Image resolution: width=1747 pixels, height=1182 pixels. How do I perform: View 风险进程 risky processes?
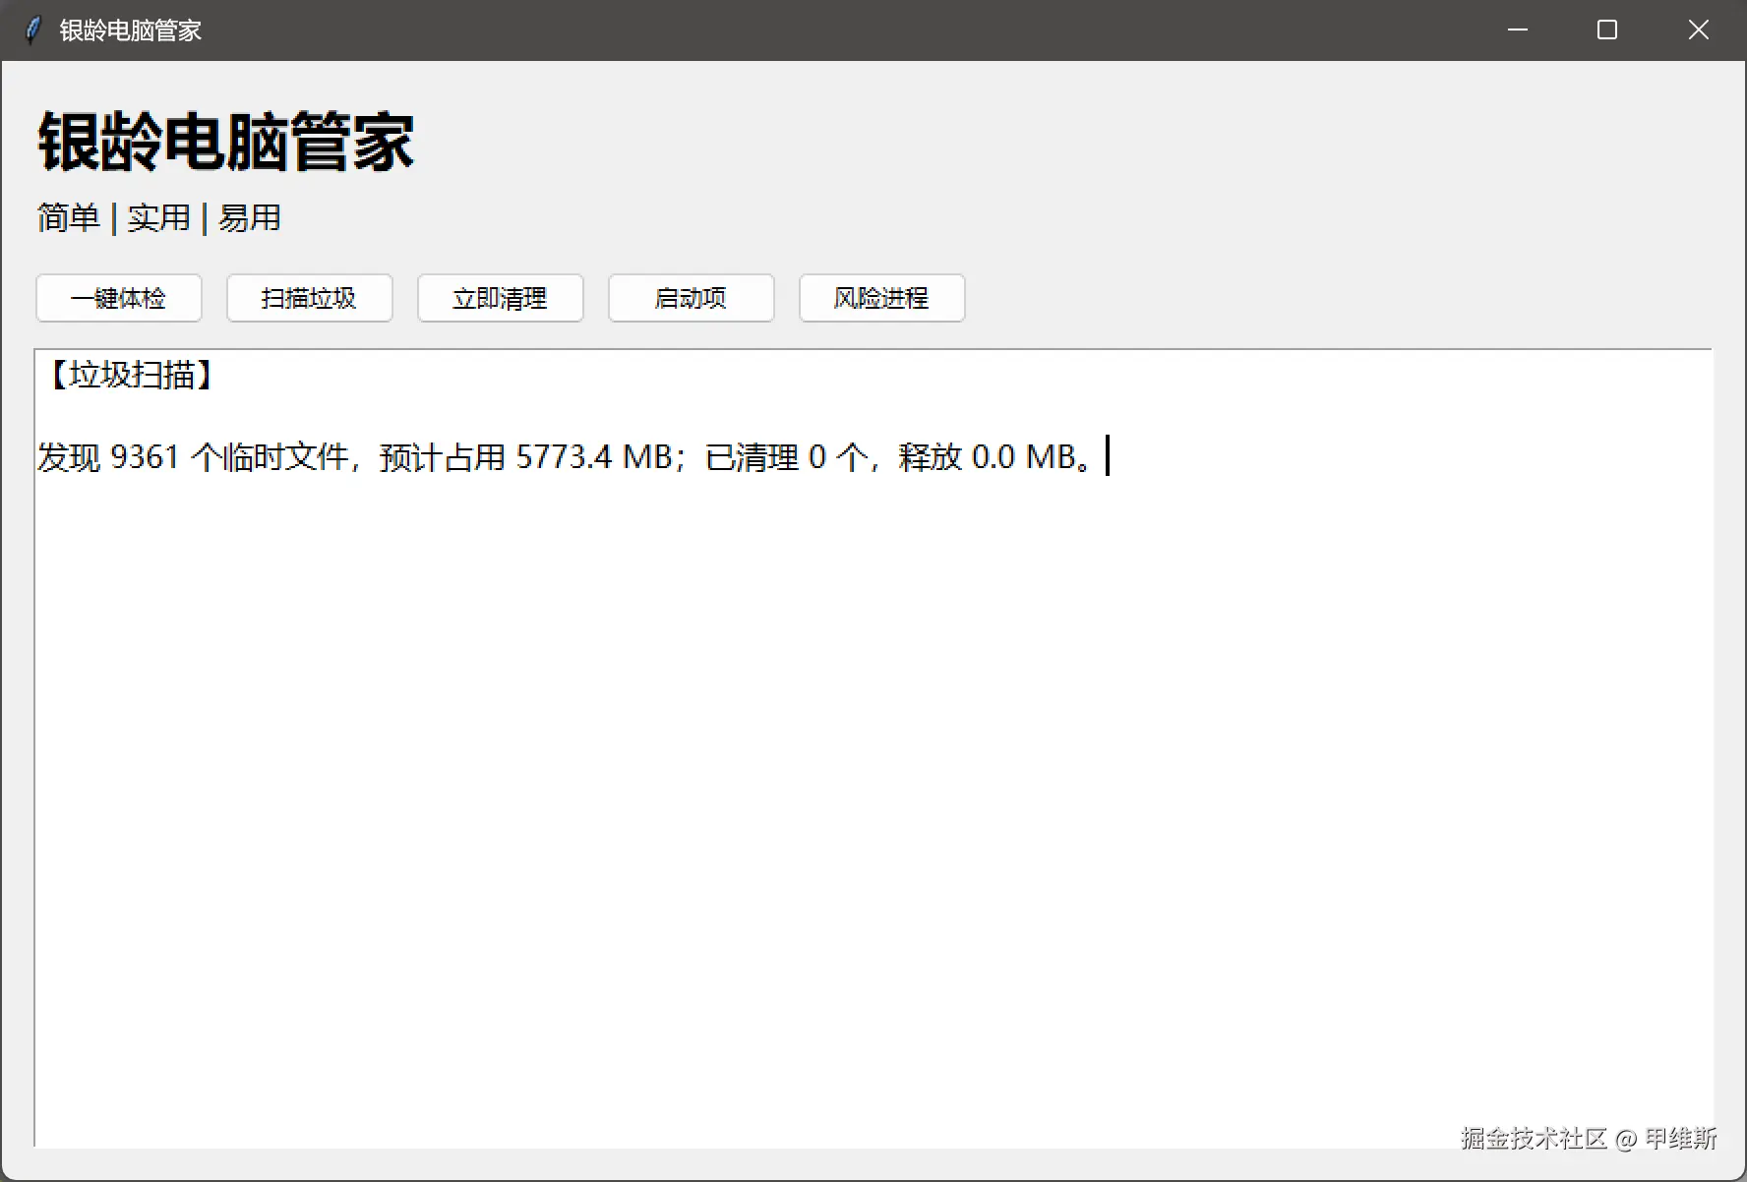[x=882, y=298]
